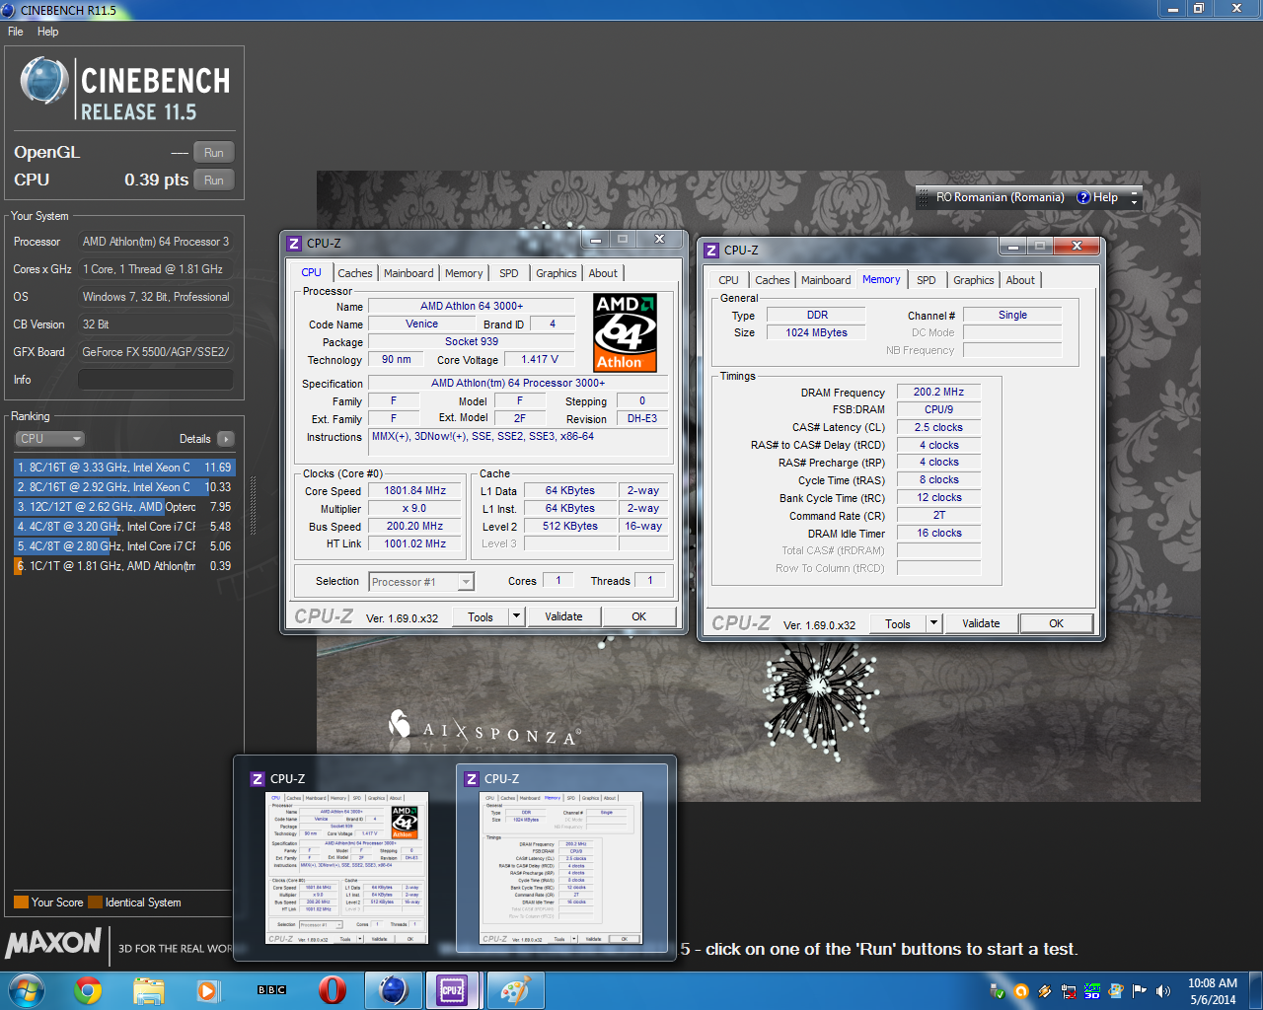Click the Cinebench logo sphere

tap(43, 82)
